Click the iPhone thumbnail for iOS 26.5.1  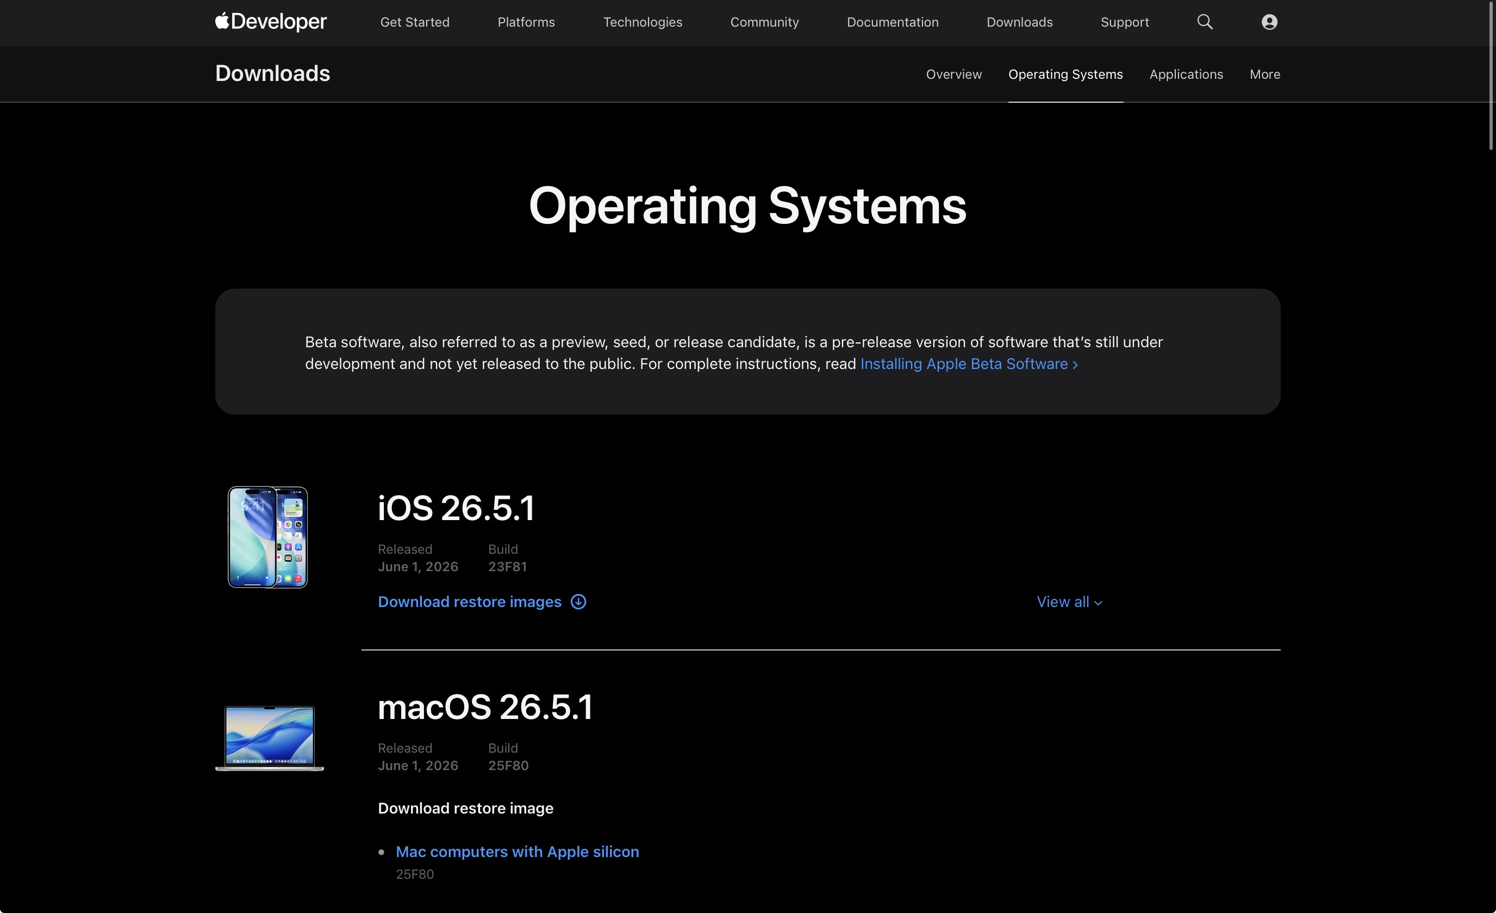pyautogui.click(x=268, y=537)
